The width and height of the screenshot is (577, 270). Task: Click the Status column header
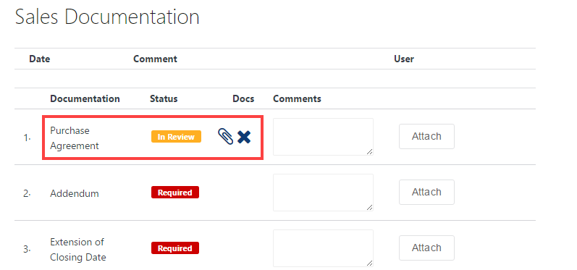tap(164, 98)
